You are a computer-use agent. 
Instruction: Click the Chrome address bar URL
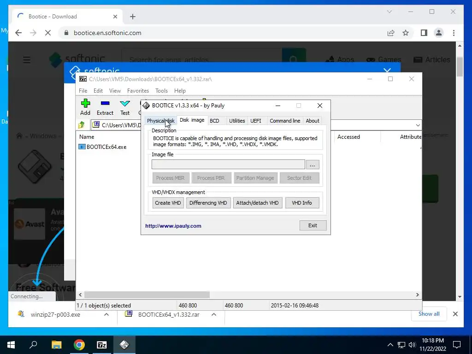coord(107,33)
